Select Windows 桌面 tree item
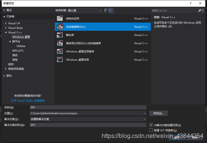This screenshot has width=207, height=143. pos(21,37)
